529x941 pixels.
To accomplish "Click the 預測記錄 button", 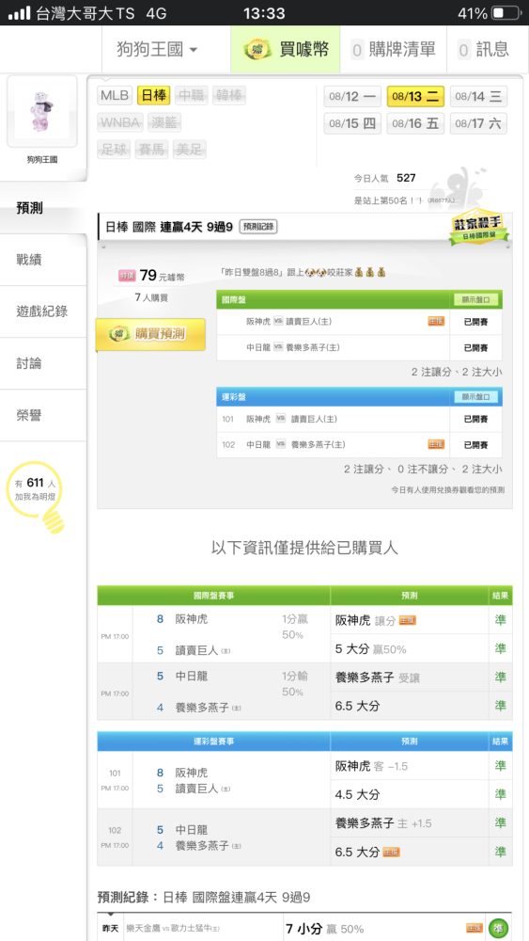I will click(x=258, y=227).
